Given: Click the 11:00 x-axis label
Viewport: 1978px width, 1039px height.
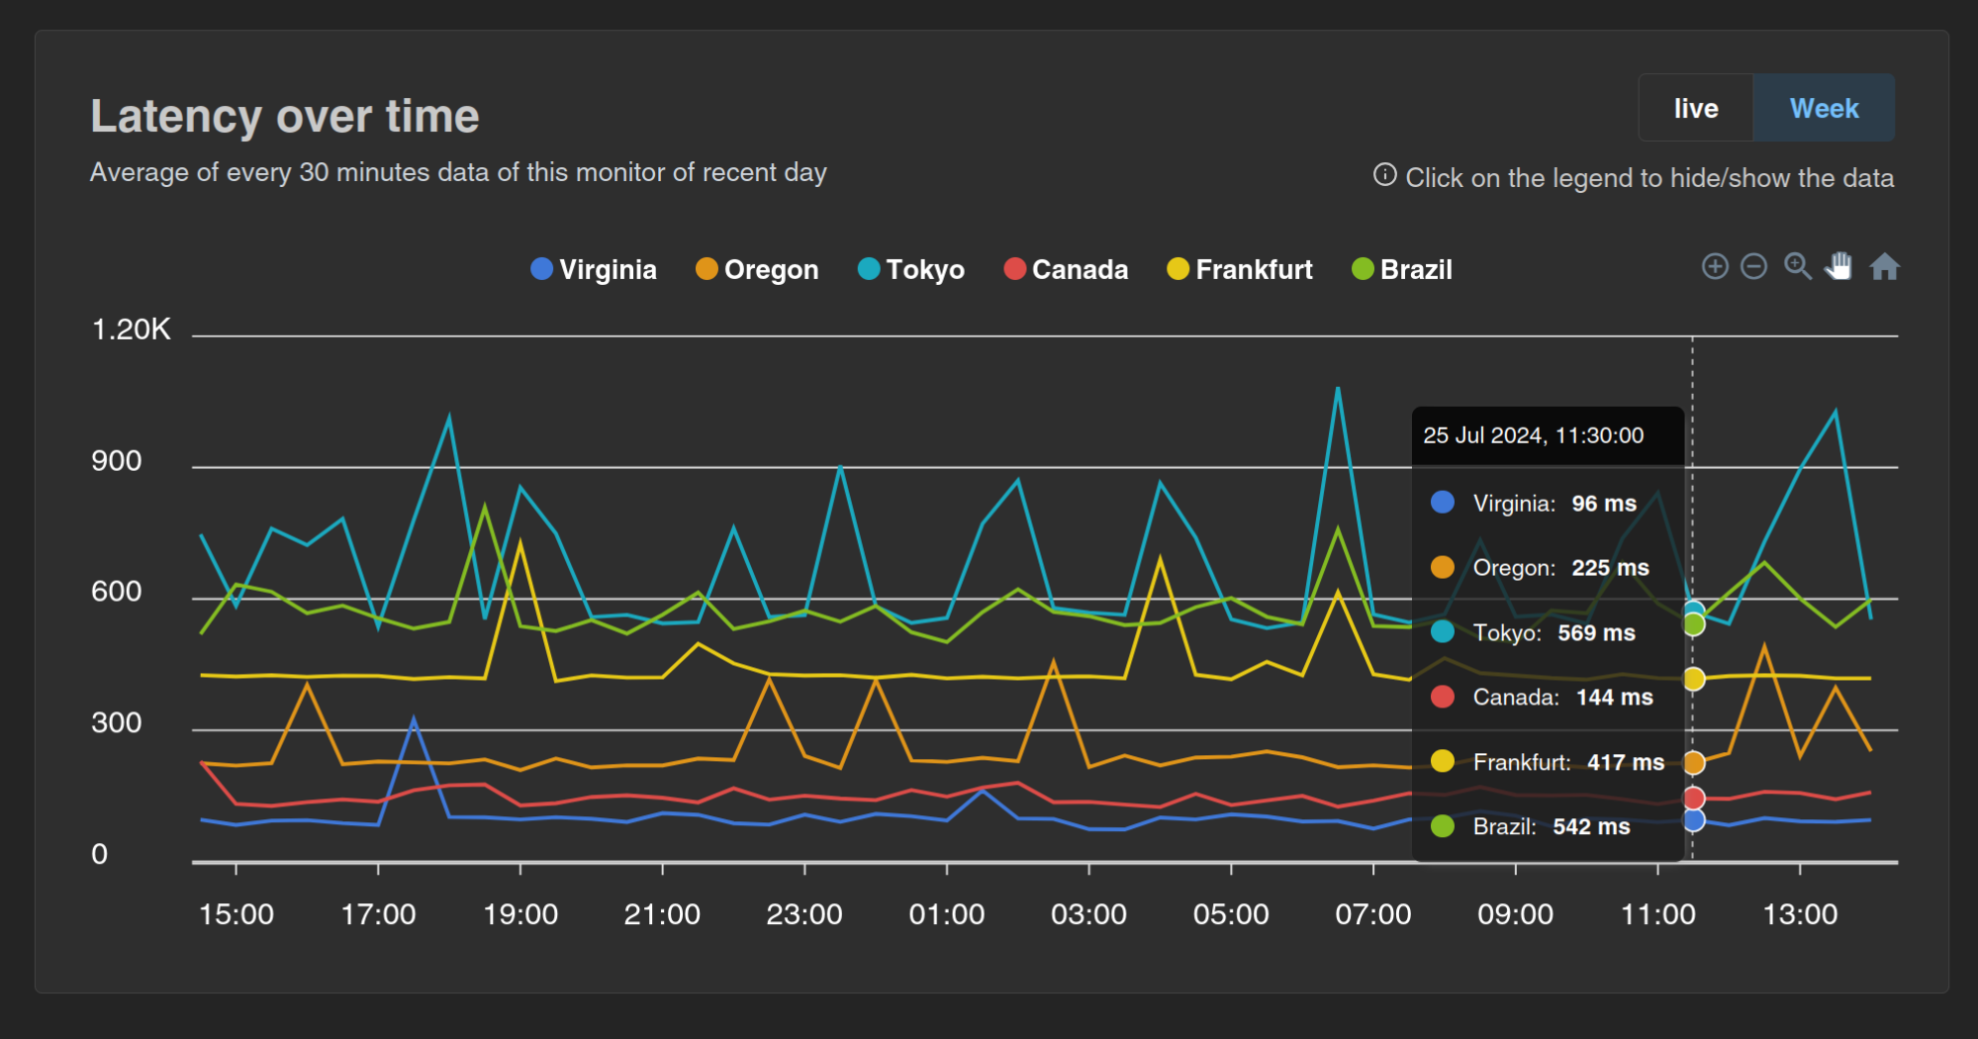Looking at the screenshot, I should tap(1657, 914).
